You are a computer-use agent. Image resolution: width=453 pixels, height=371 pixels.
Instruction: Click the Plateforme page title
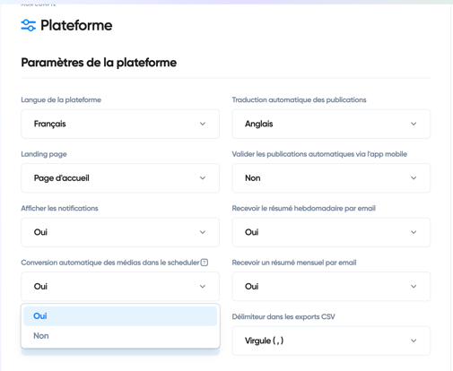pos(76,25)
